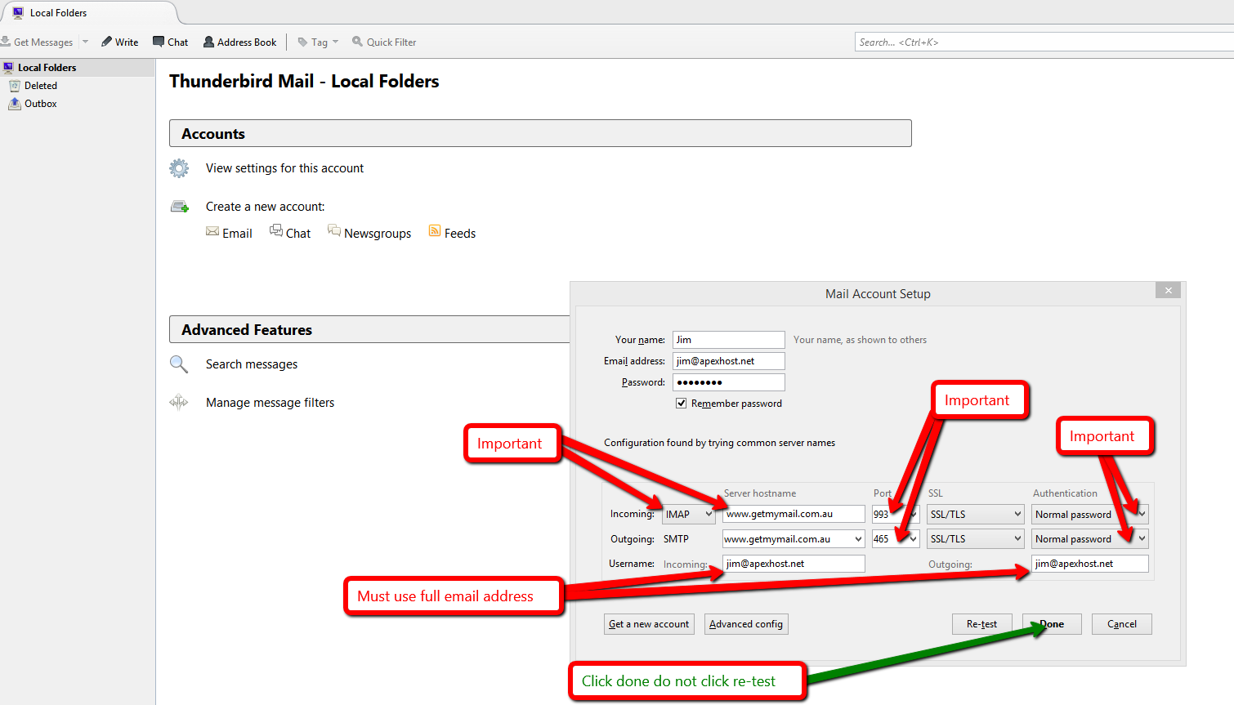Click the Incoming username field
Image resolution: width=1234 pixels, height=705 pixels.
[x=794, y=564]
